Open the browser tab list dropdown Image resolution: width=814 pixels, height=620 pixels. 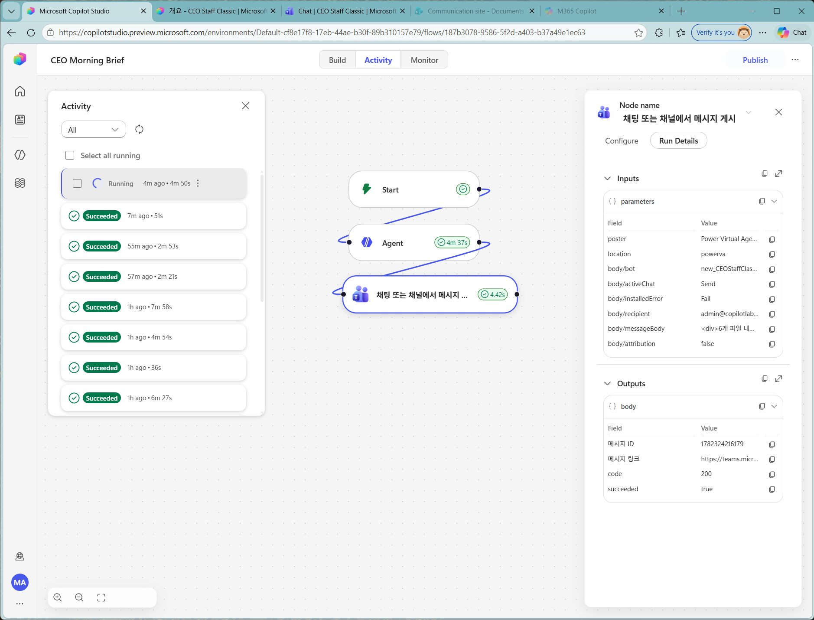(11, 11)
